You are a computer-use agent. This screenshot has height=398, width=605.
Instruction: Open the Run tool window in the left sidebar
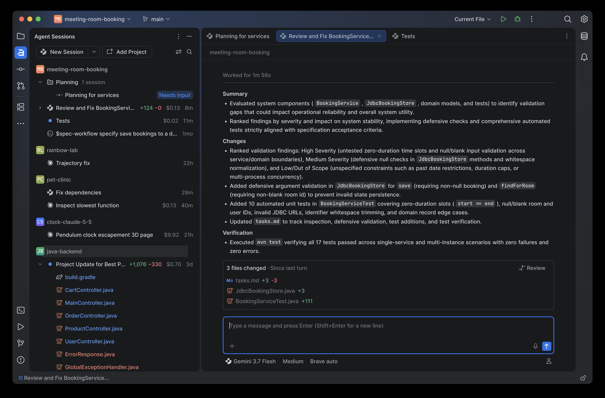(20, 327)
